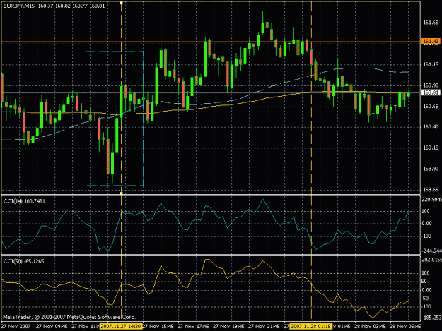Click the EURJPY,M15 chart title text

[19, 6]
